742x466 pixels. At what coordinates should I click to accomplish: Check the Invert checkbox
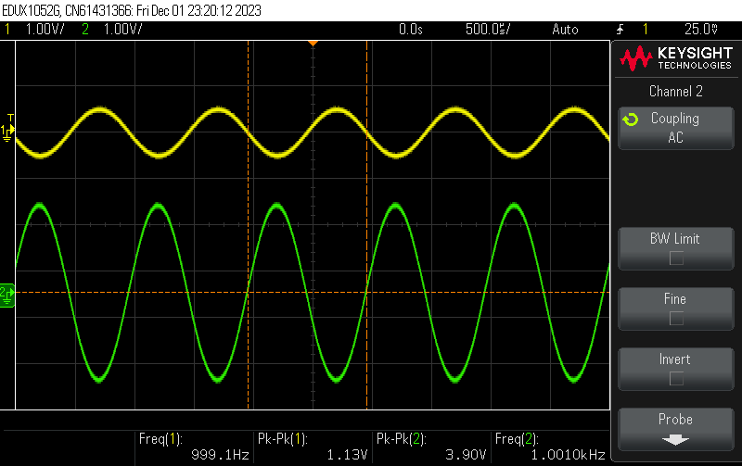coord(676,379)
